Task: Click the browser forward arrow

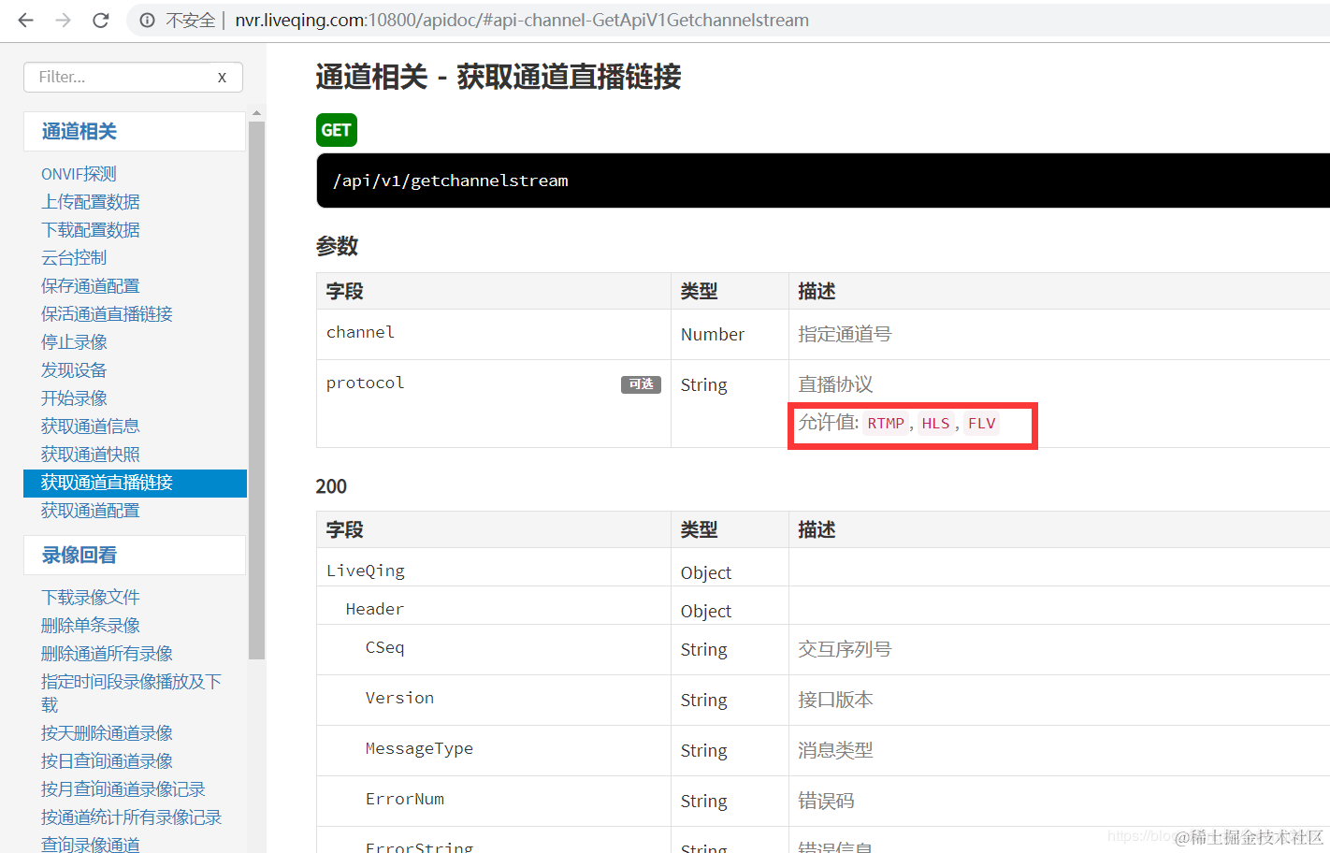Action: [x=63, y=20]
